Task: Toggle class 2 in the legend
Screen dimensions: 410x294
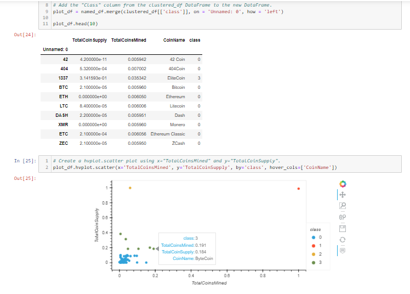Action: (x=317, y=254)
